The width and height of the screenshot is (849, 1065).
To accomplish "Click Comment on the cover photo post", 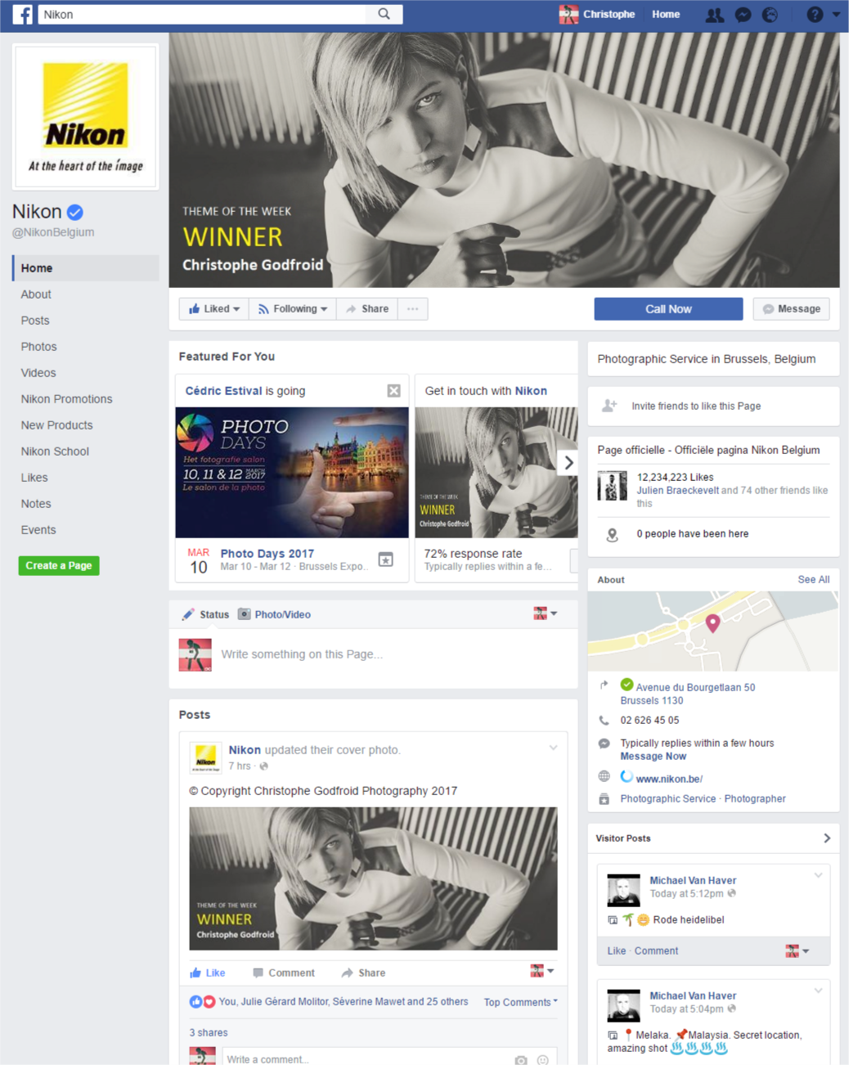I will pos(283,973).
